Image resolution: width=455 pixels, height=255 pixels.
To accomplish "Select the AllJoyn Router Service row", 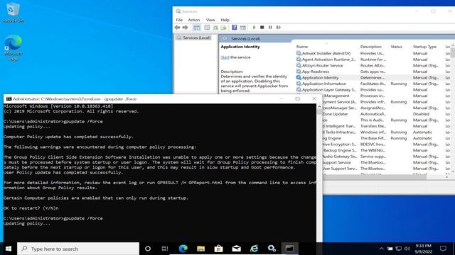I will [373, 66].
